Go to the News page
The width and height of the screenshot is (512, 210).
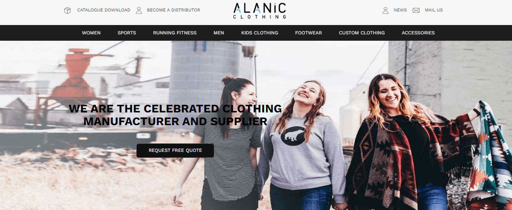pos(400,10)
